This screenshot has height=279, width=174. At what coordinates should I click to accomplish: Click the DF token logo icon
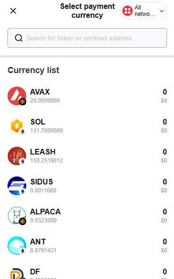pyautogui.click(x=17, y=274)
